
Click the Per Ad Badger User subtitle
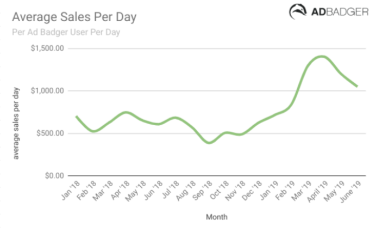[x=66, y=32]
